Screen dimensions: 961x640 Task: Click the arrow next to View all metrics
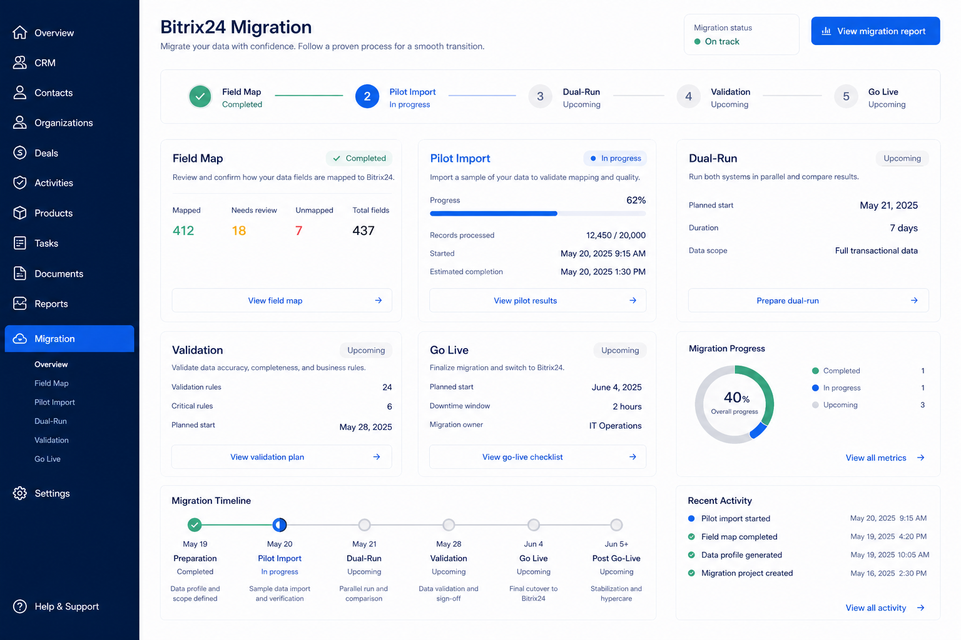tap(921, 457)
